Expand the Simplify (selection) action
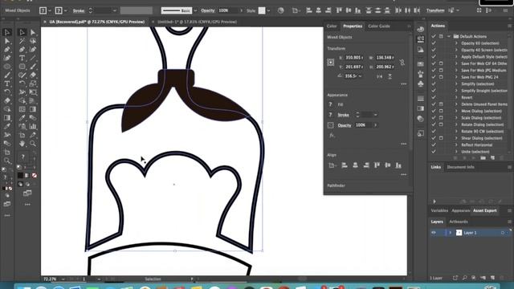 pos(456,83)
